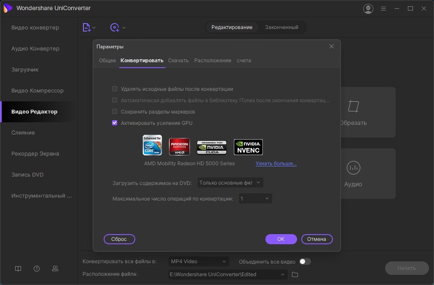This screenshot has height=285, width=434.
Task: Toggle Объединить все видео switch
Action: [x=305, y=261]
